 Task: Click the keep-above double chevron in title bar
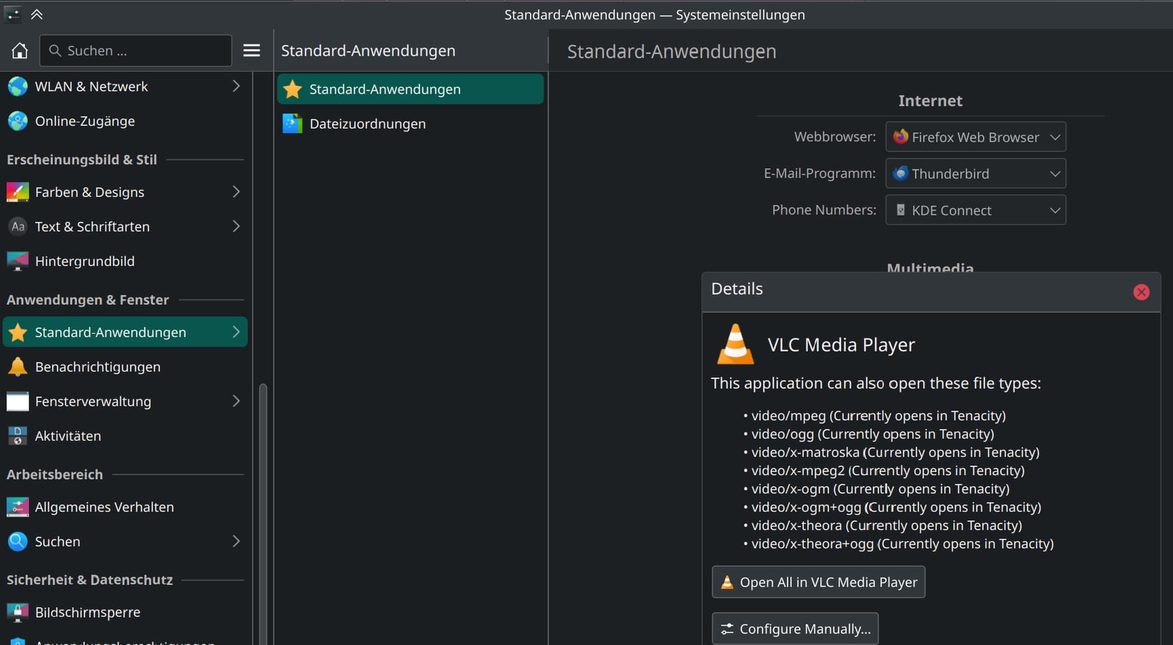pyautogui.click(x=37, y=14)
